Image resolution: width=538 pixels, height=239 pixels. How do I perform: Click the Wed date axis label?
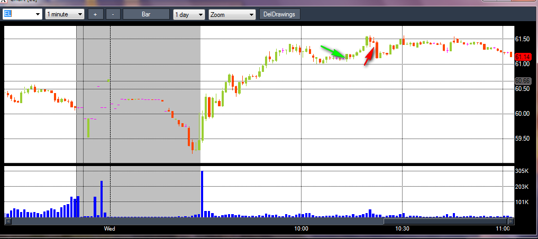click(110, 228)
